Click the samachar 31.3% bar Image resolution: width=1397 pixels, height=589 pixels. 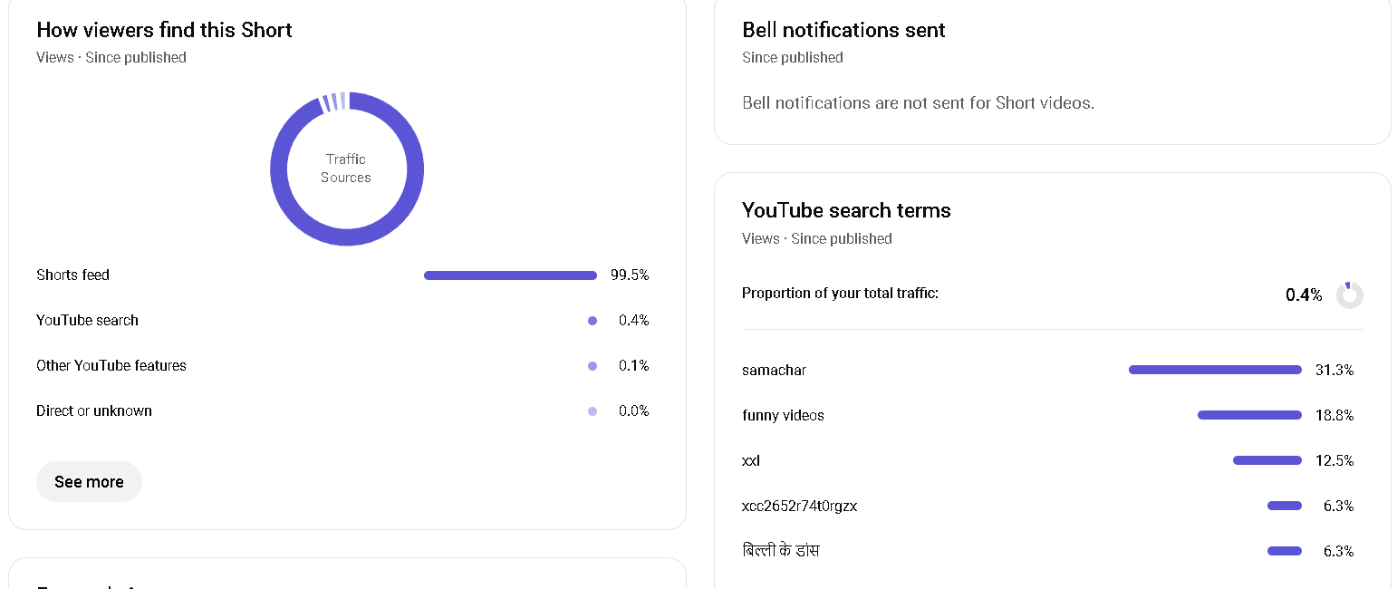(x=1215, y=370)
